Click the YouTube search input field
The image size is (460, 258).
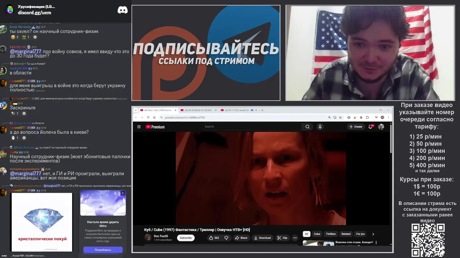252,126
